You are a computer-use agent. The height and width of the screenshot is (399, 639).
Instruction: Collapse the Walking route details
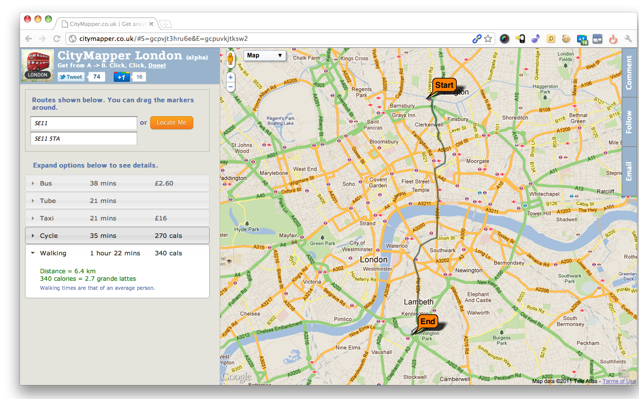point(117,253)
